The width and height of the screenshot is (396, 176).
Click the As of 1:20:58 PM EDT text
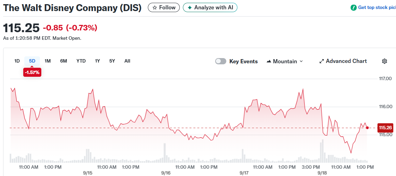tap(42, 38)
